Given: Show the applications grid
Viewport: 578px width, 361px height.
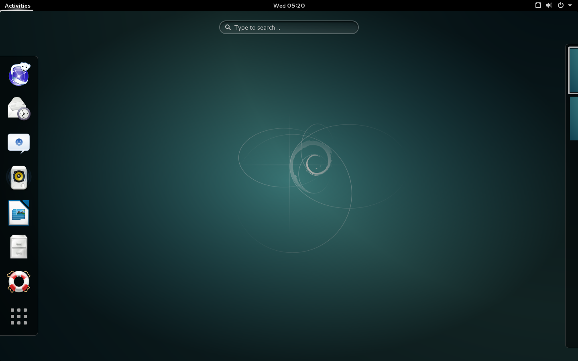Looking at the screenshot, I should point(18,316).
